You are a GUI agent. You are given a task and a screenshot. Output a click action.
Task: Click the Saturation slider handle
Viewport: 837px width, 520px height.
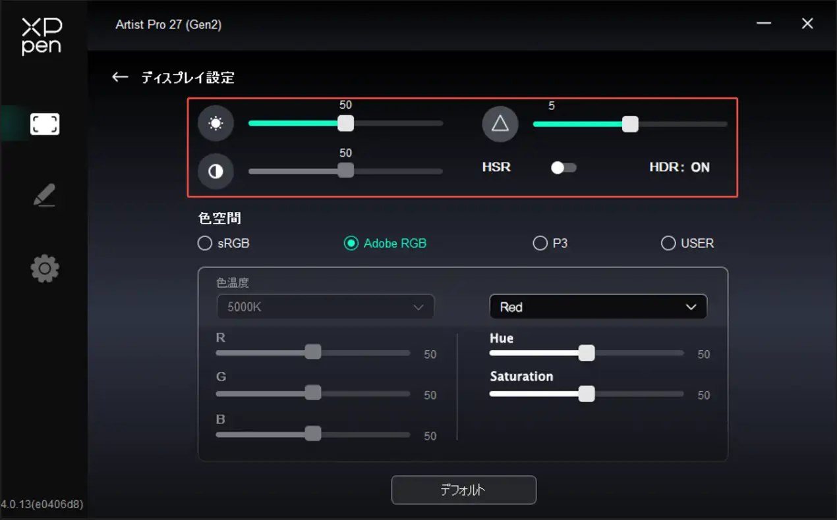click(x=586, y=394)
